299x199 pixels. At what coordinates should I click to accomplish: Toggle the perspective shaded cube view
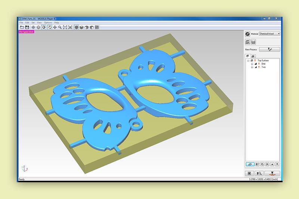(77, 27)
